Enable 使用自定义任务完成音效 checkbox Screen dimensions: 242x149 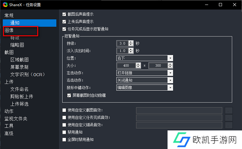click(64, 117)
